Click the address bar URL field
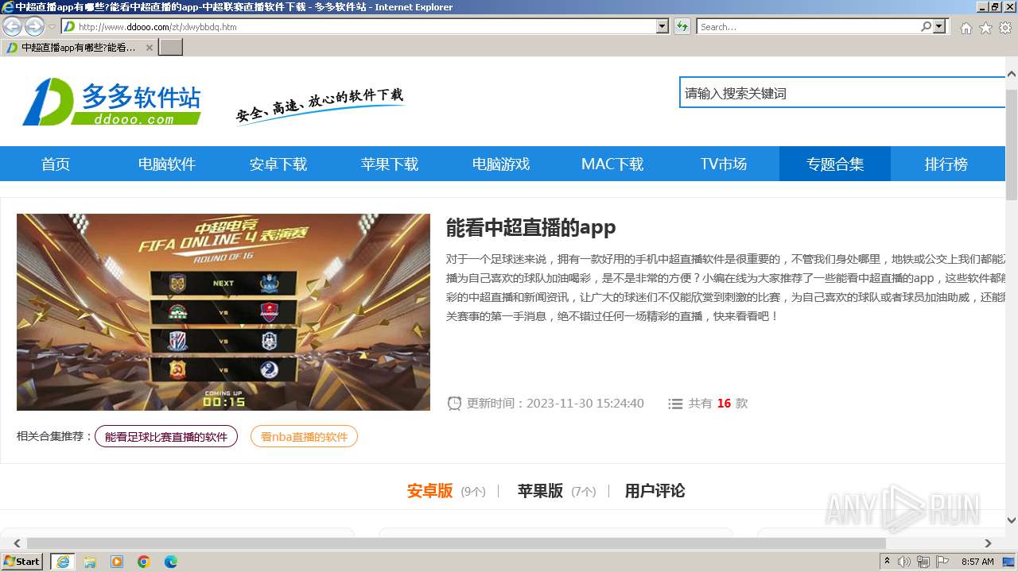The image size is (1018, 572). coord(358,26)
